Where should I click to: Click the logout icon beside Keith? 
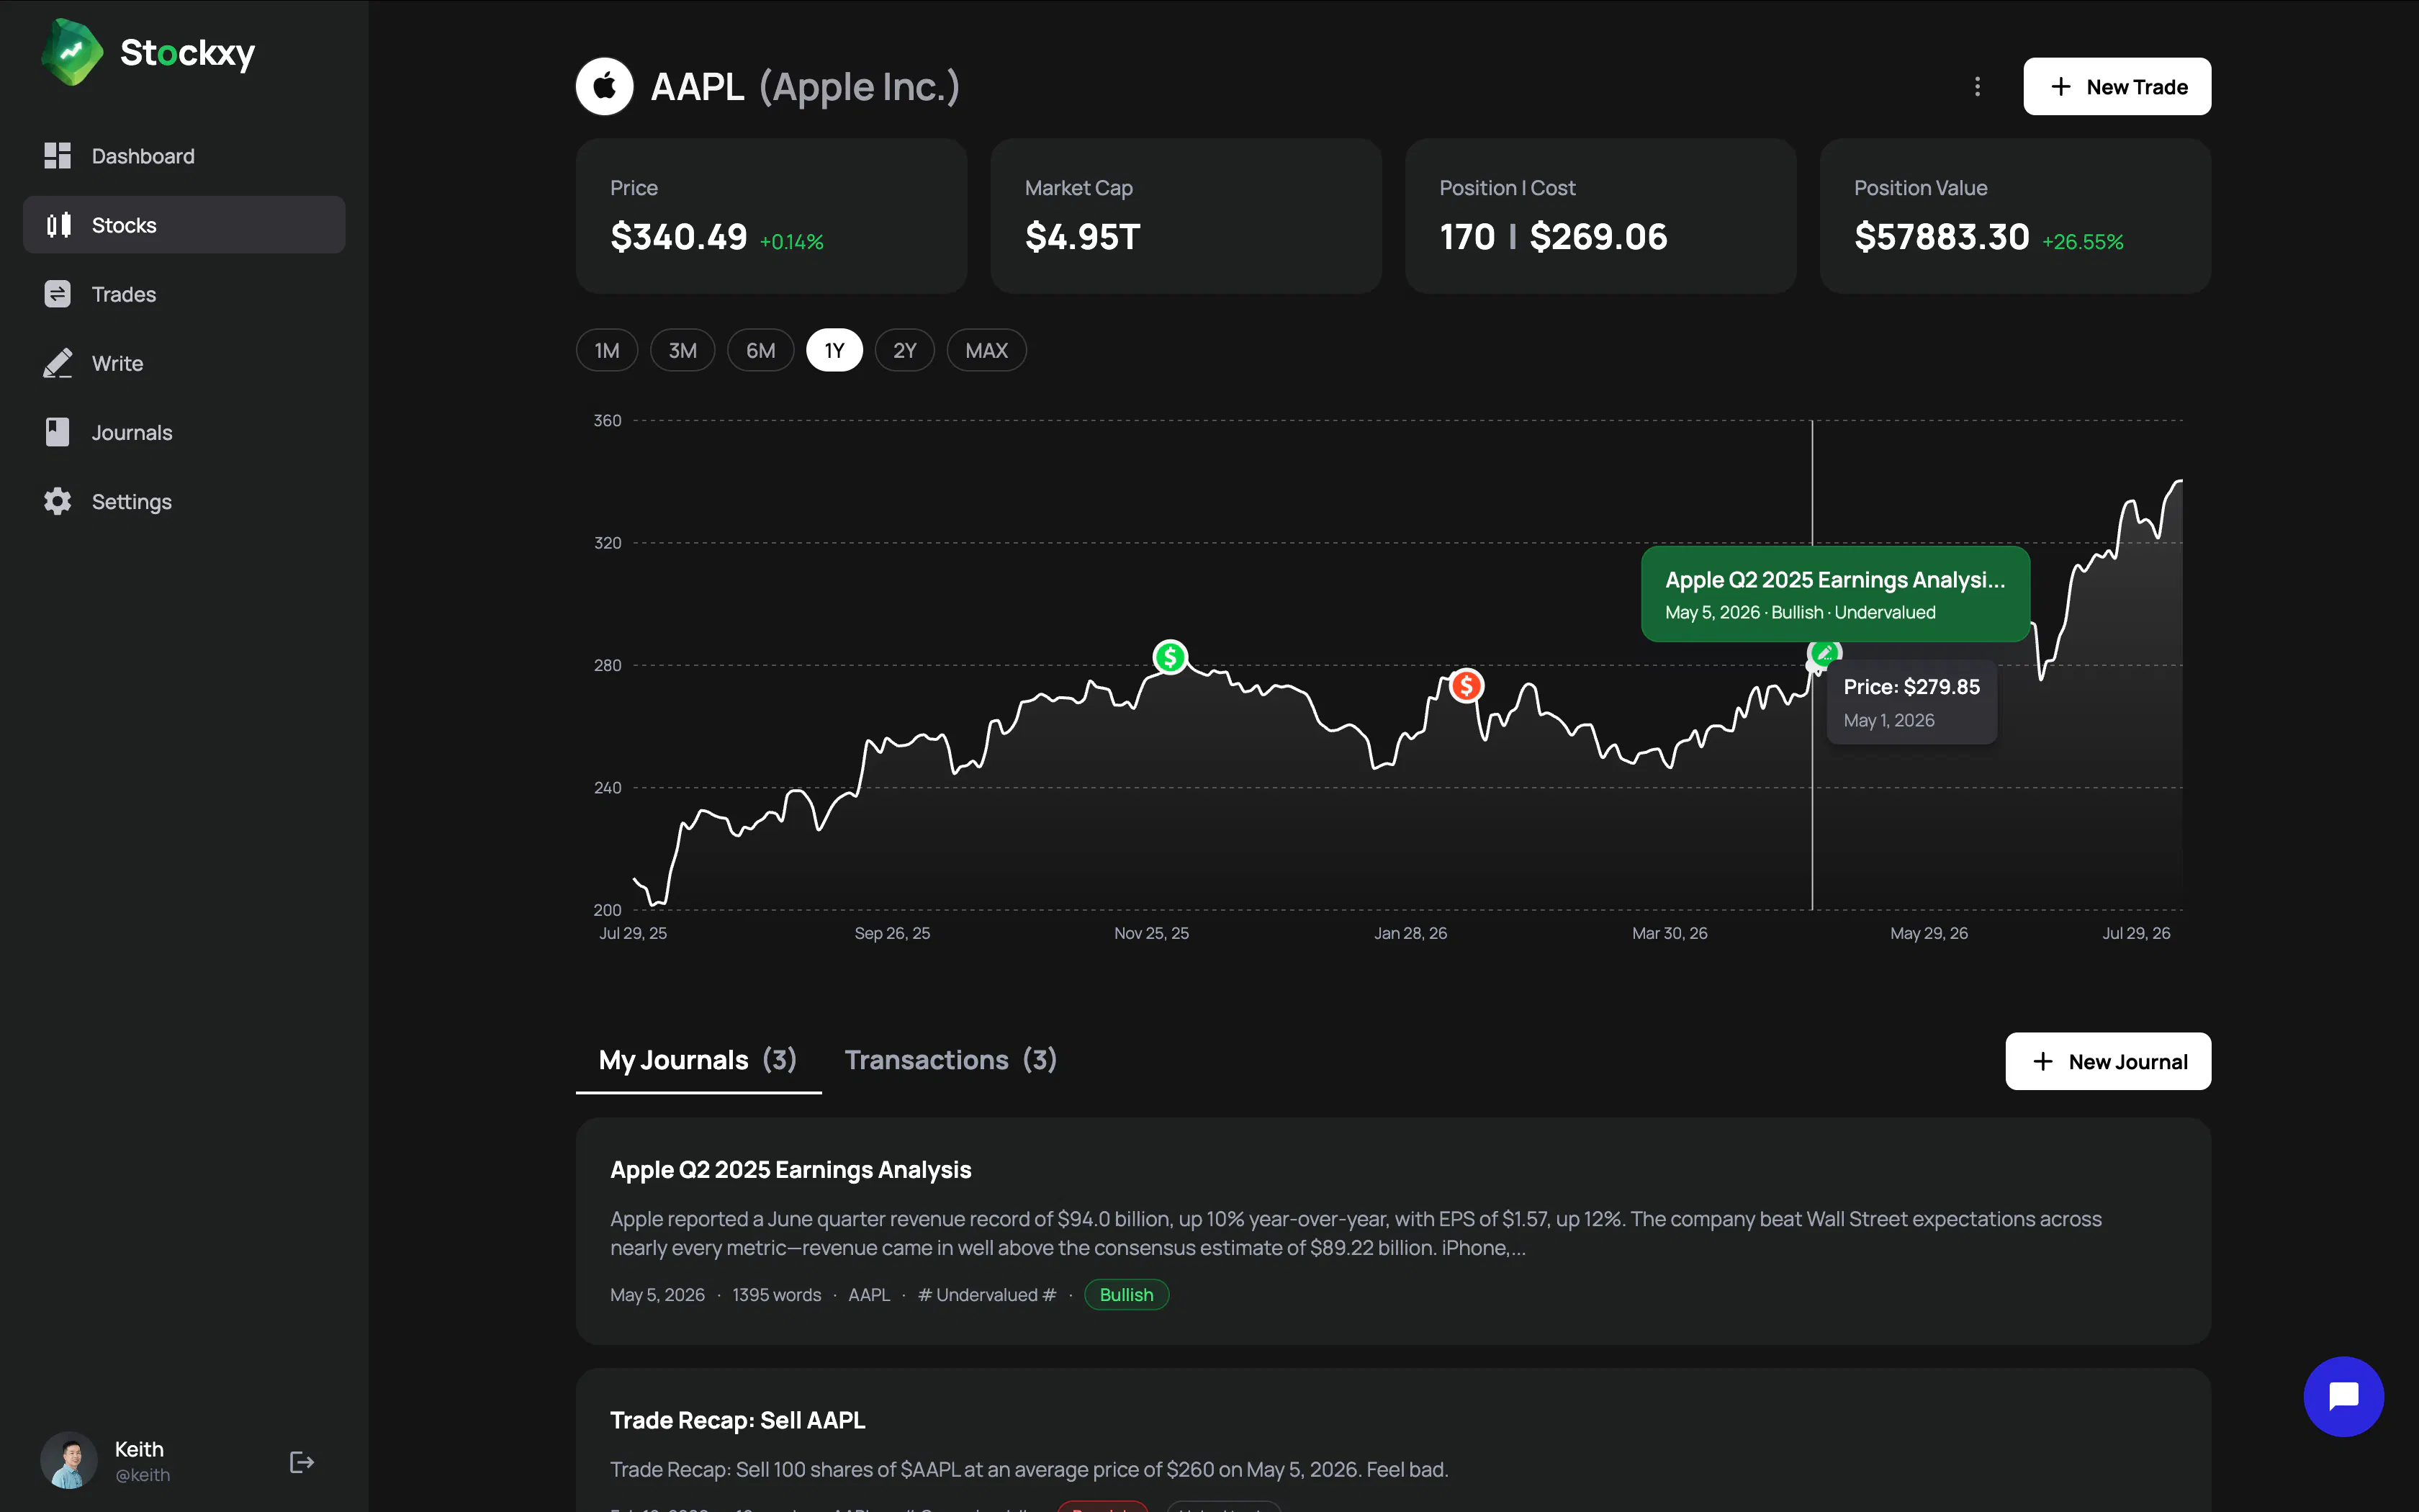pyautogui.click(x=302, y=1462)
